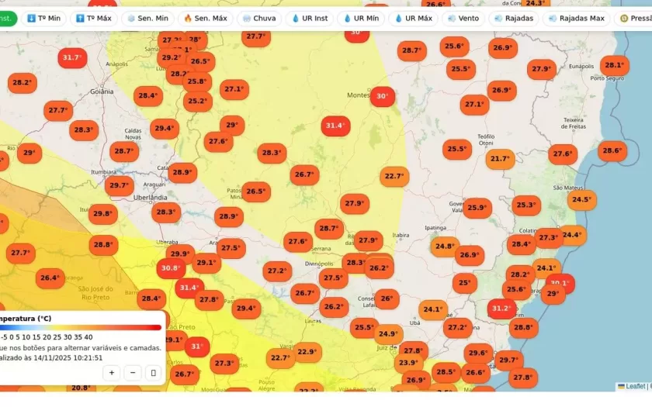
Task: Select the 21.7° temperature marker
Action: (x=500, y=159)
